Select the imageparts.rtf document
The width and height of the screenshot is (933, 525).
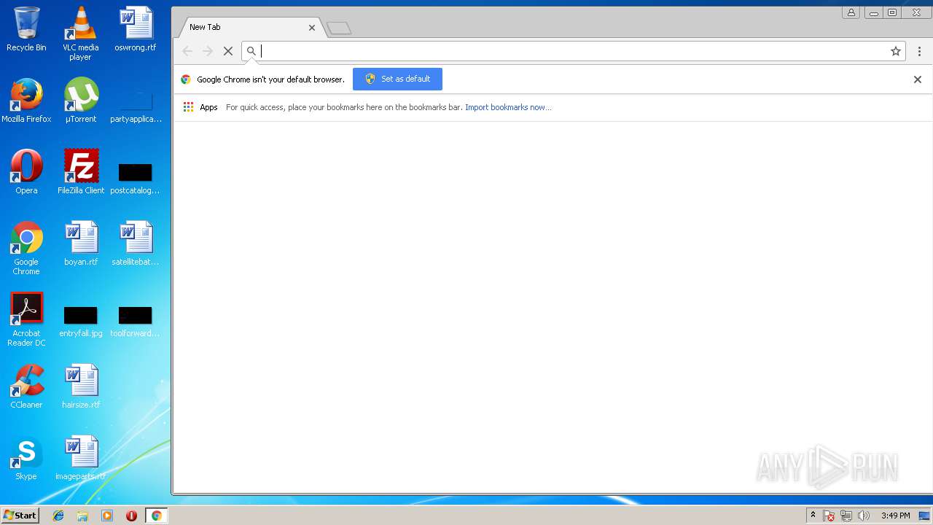(81, 458)
